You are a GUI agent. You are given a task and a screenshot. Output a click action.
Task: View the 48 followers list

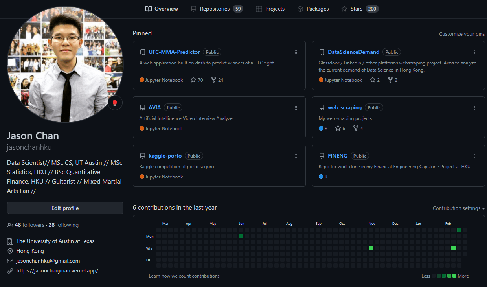click(29, 225)
